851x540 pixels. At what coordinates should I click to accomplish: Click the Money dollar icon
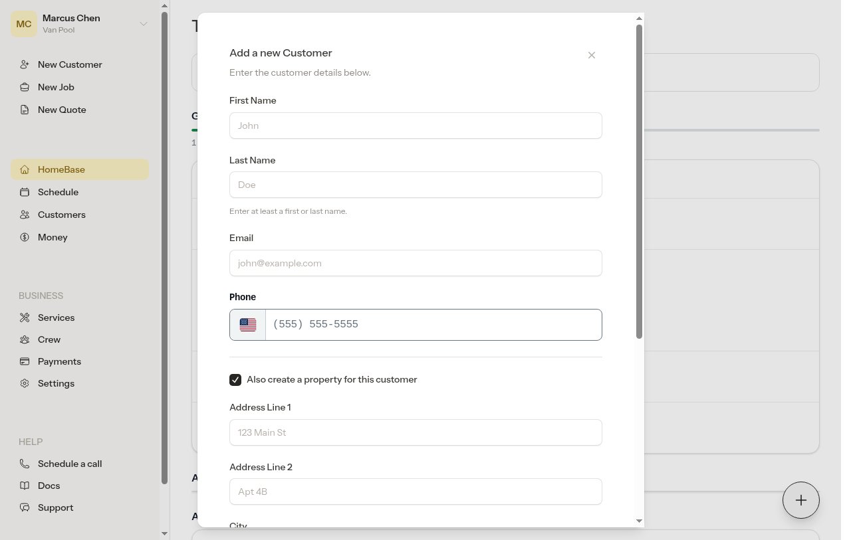25,237
